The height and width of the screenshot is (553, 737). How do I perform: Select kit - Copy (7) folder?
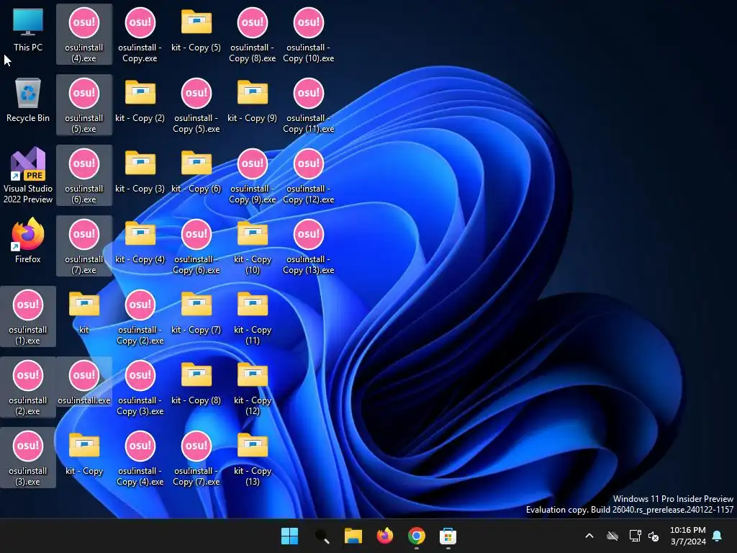[x=196, y=312]
